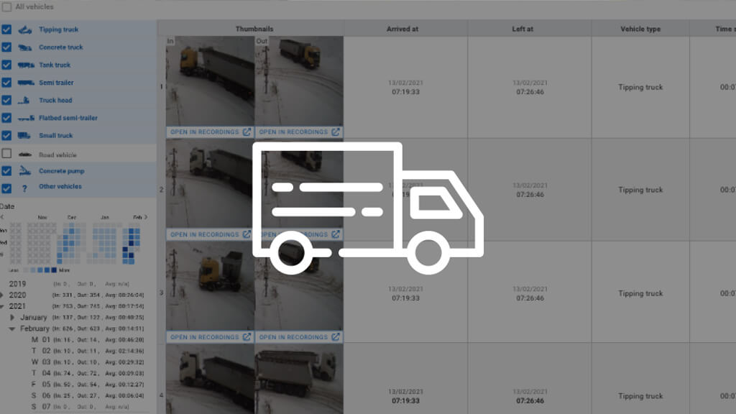
Task: Select day W 03 in February
Action: 87,362
